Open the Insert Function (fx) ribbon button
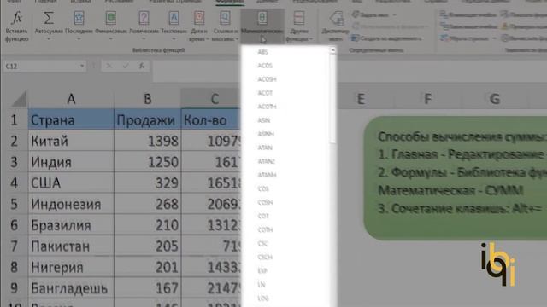 16,26
